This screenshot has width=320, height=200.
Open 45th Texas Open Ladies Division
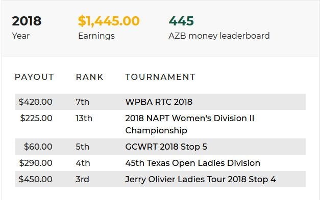tap(192, 163)
